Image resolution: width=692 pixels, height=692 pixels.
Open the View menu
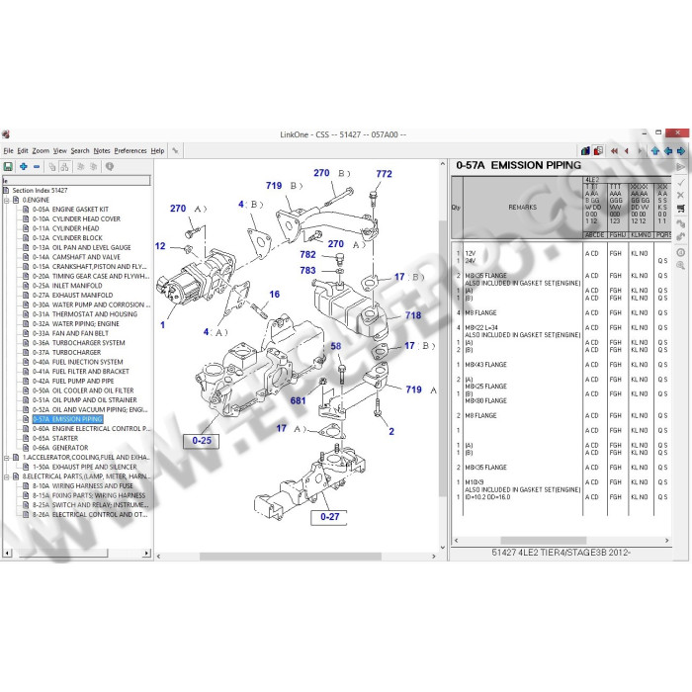point(60,151)
